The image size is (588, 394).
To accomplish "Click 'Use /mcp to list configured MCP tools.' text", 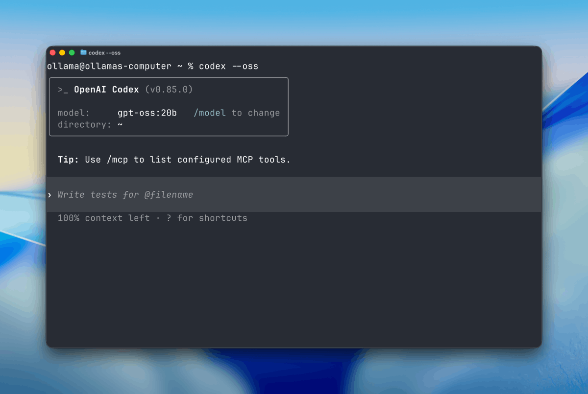I will [188, 160].
